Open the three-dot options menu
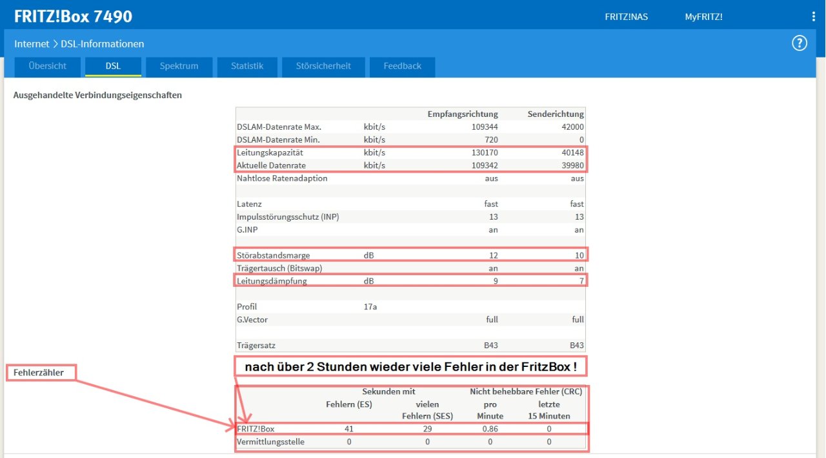826x458 pixels. [814, 17]
